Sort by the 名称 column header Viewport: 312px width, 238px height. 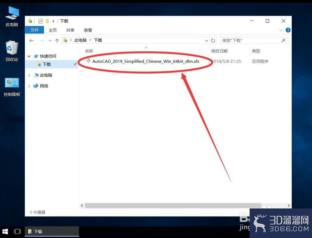tap(89, 51)
